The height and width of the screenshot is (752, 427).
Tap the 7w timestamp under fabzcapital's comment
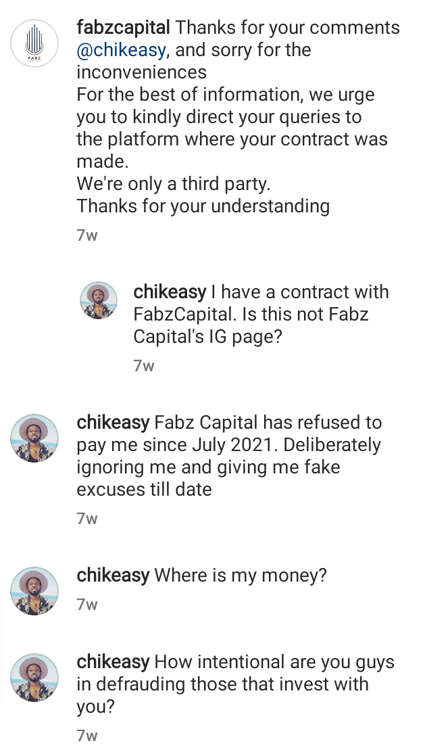[87, 235]
